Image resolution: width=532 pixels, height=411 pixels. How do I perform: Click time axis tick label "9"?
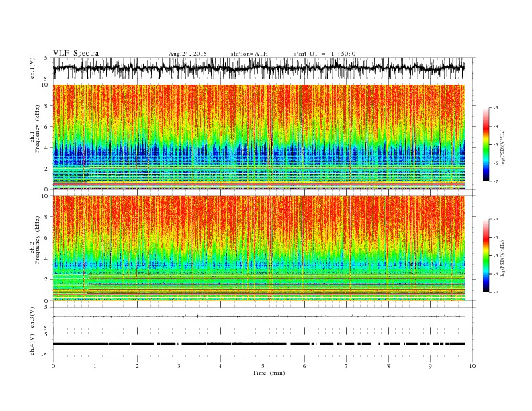[x=430, y=366]
